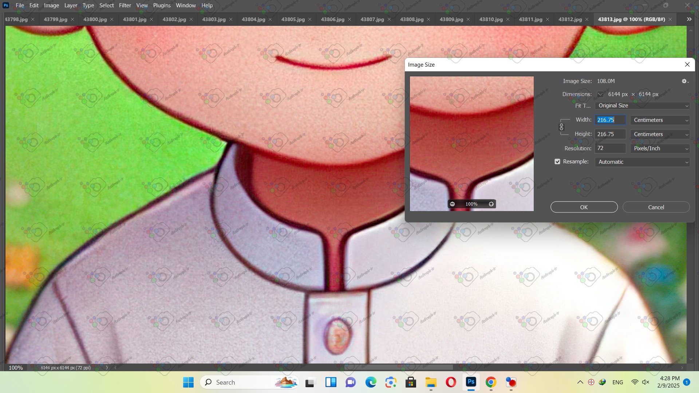Switch to the 43810.jpg tab

[x=491, y=19]
